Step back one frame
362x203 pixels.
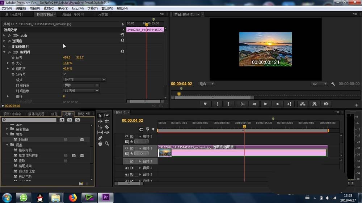click(x=254, y=104)
